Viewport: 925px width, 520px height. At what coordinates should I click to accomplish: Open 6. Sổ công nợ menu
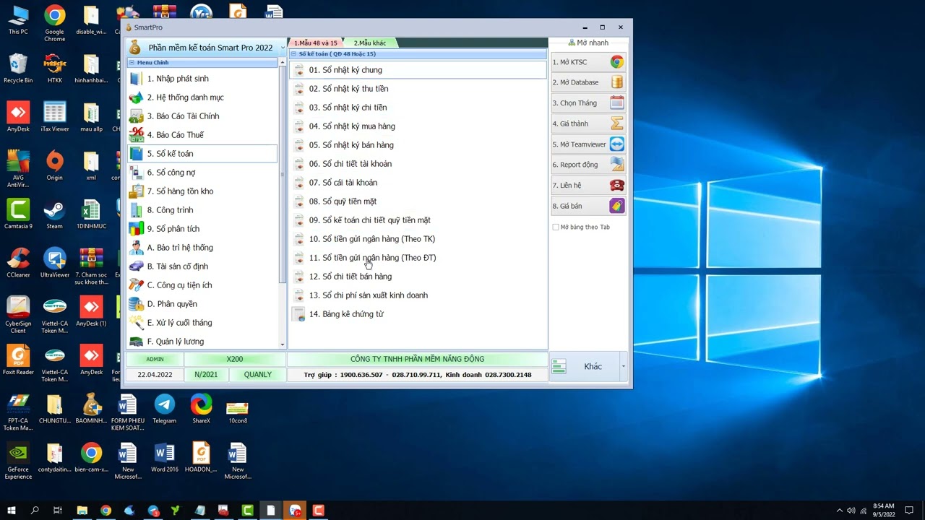[202, 173]
